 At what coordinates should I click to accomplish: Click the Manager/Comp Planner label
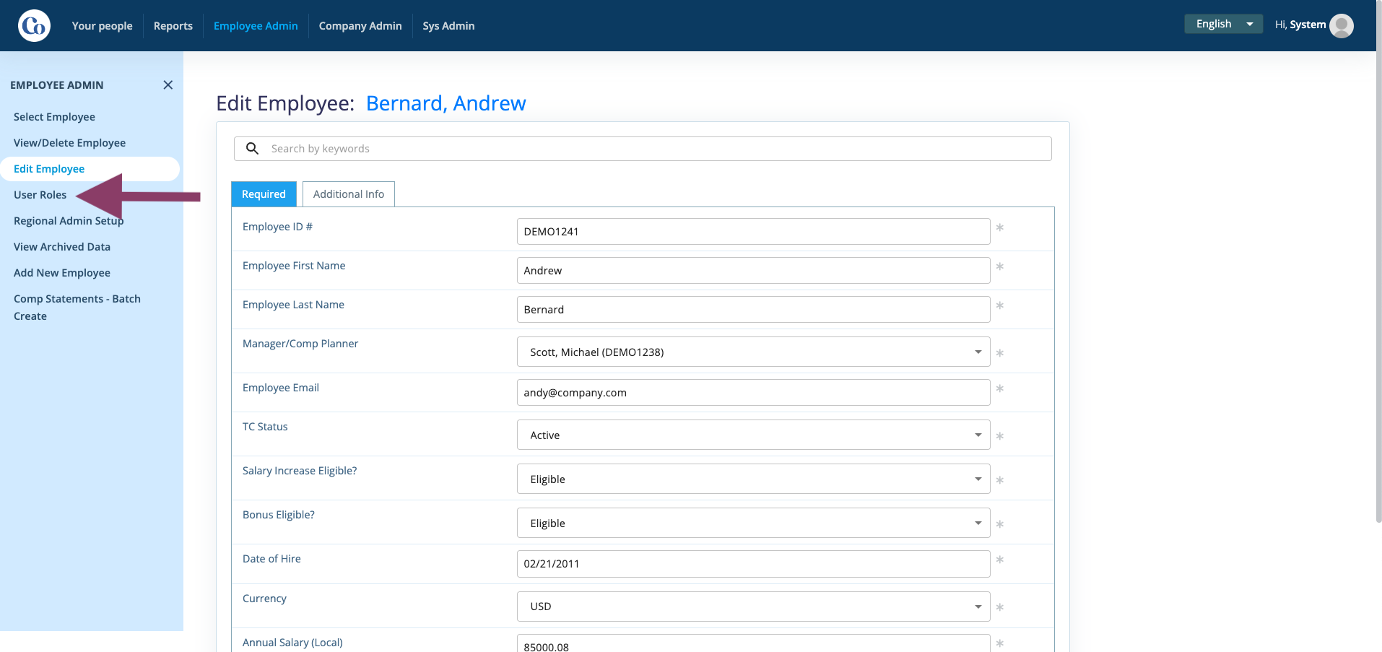(x=300, y=344)
